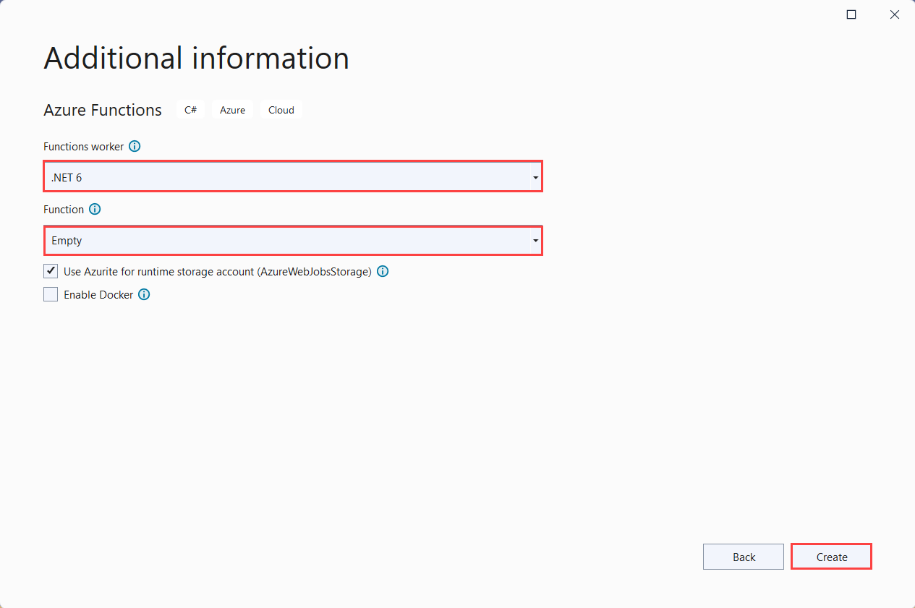The image size is (915, 608).
Task: Click the Function dropdown's caret arrow
Action: coord(535,241)
